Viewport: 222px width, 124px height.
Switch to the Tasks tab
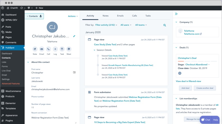tap(148, 16)
